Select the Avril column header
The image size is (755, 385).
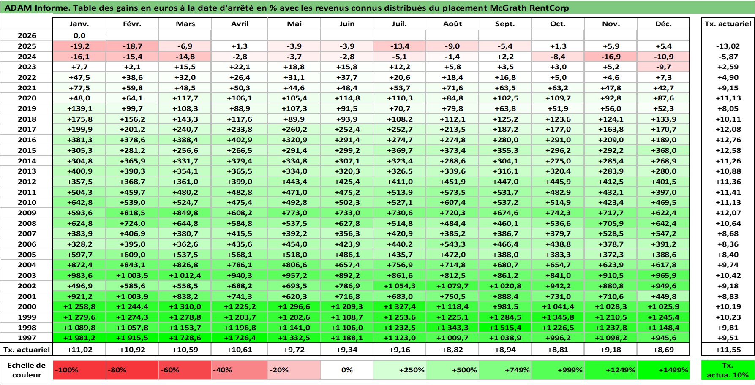coord(240,24)
